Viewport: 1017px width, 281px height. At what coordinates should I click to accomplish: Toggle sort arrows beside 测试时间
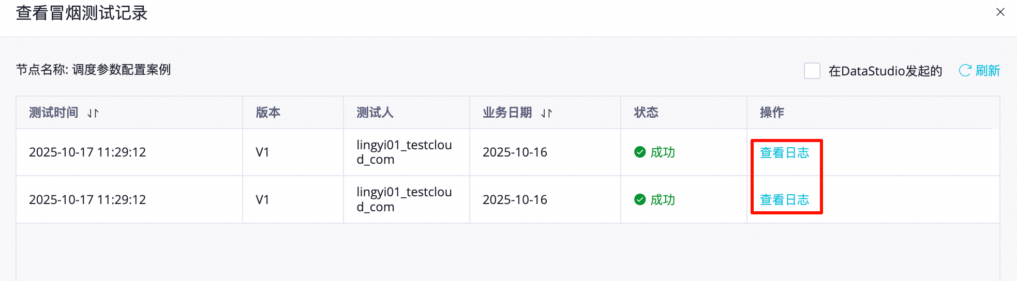93,113
